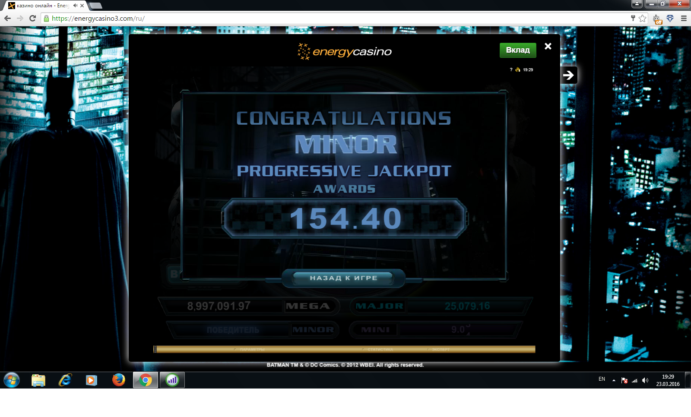Mute the tab via the tab audio icon

click(75, 6)
